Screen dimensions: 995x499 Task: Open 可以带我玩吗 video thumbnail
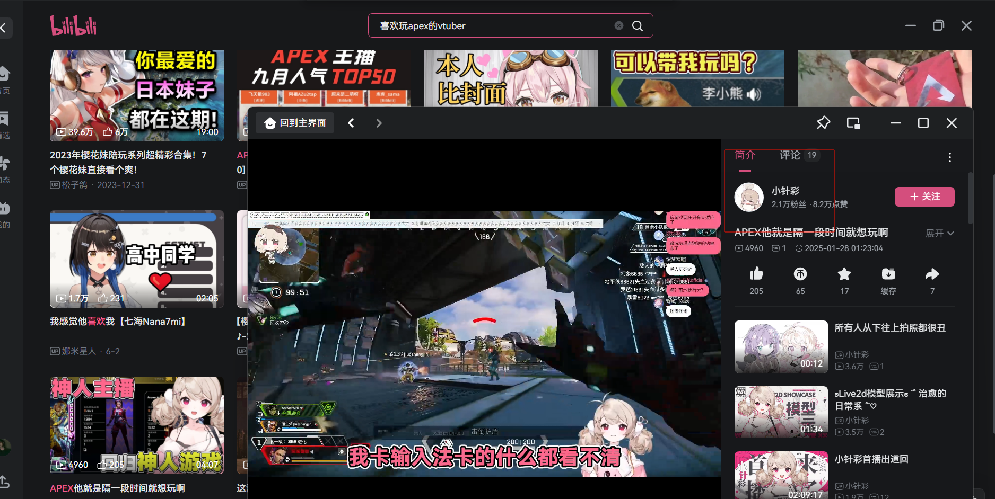click(x=697, y=78)
